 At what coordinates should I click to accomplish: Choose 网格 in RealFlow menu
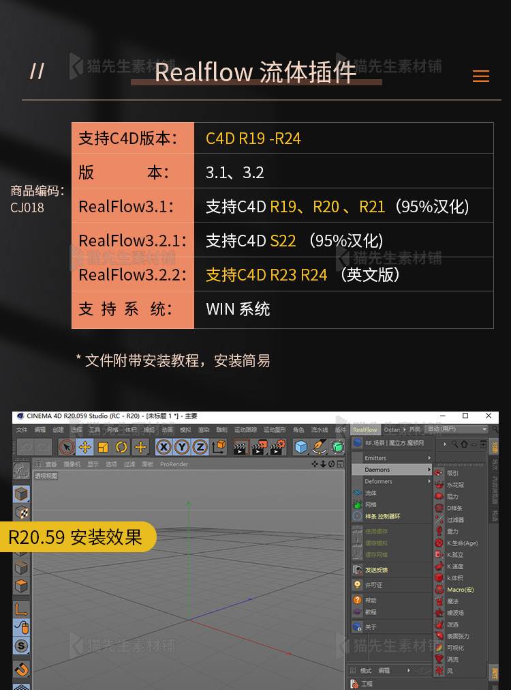(392, 505)
